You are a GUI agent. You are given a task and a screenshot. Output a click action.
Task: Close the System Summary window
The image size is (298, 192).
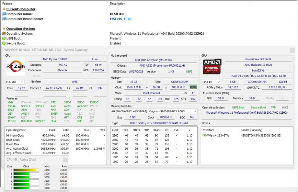(292, 50)
